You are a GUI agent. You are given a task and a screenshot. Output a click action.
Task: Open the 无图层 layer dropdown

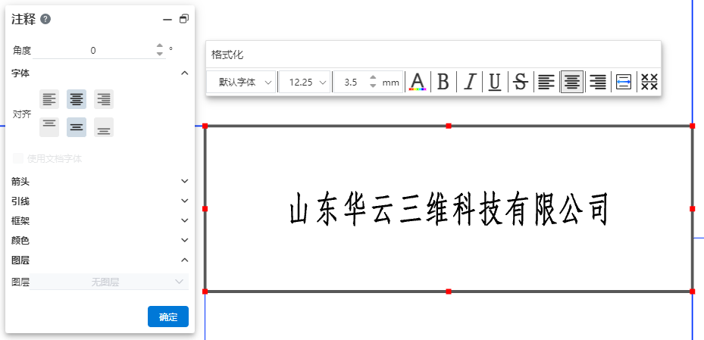tap(109, 282)
